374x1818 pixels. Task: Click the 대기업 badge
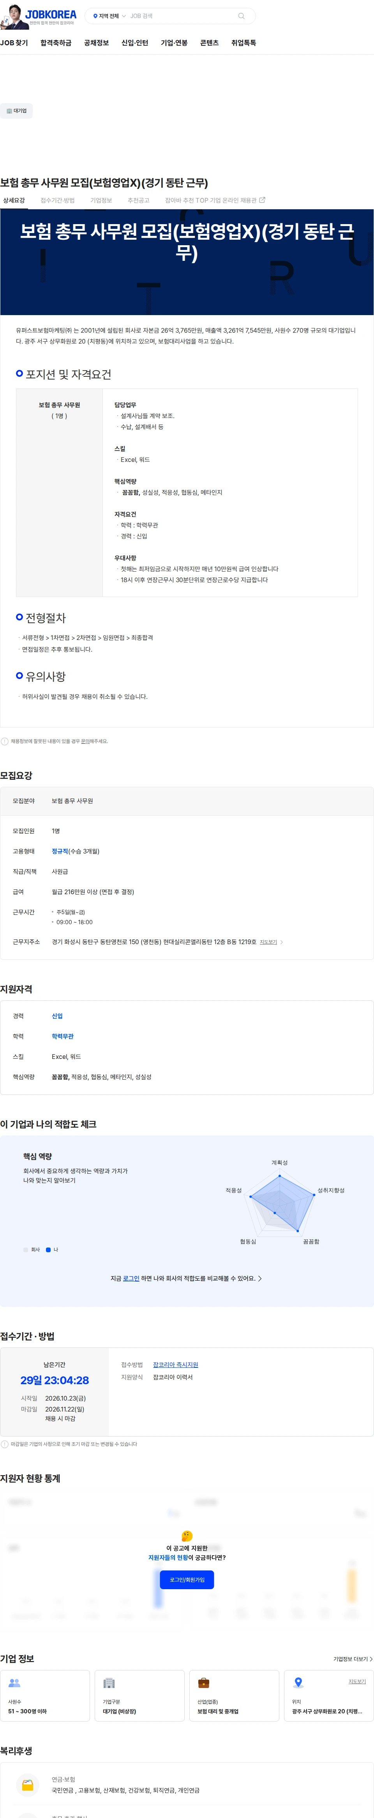pyautogui.click(x=17, y=111)
